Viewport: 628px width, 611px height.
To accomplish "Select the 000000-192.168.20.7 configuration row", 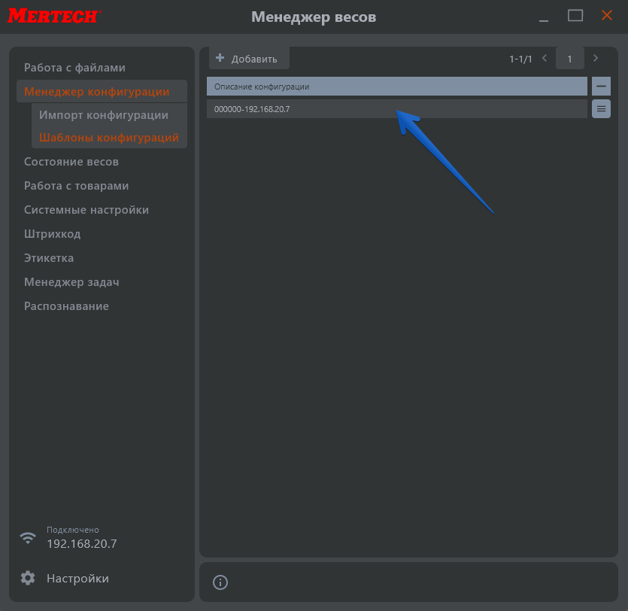I will (396, 109).
